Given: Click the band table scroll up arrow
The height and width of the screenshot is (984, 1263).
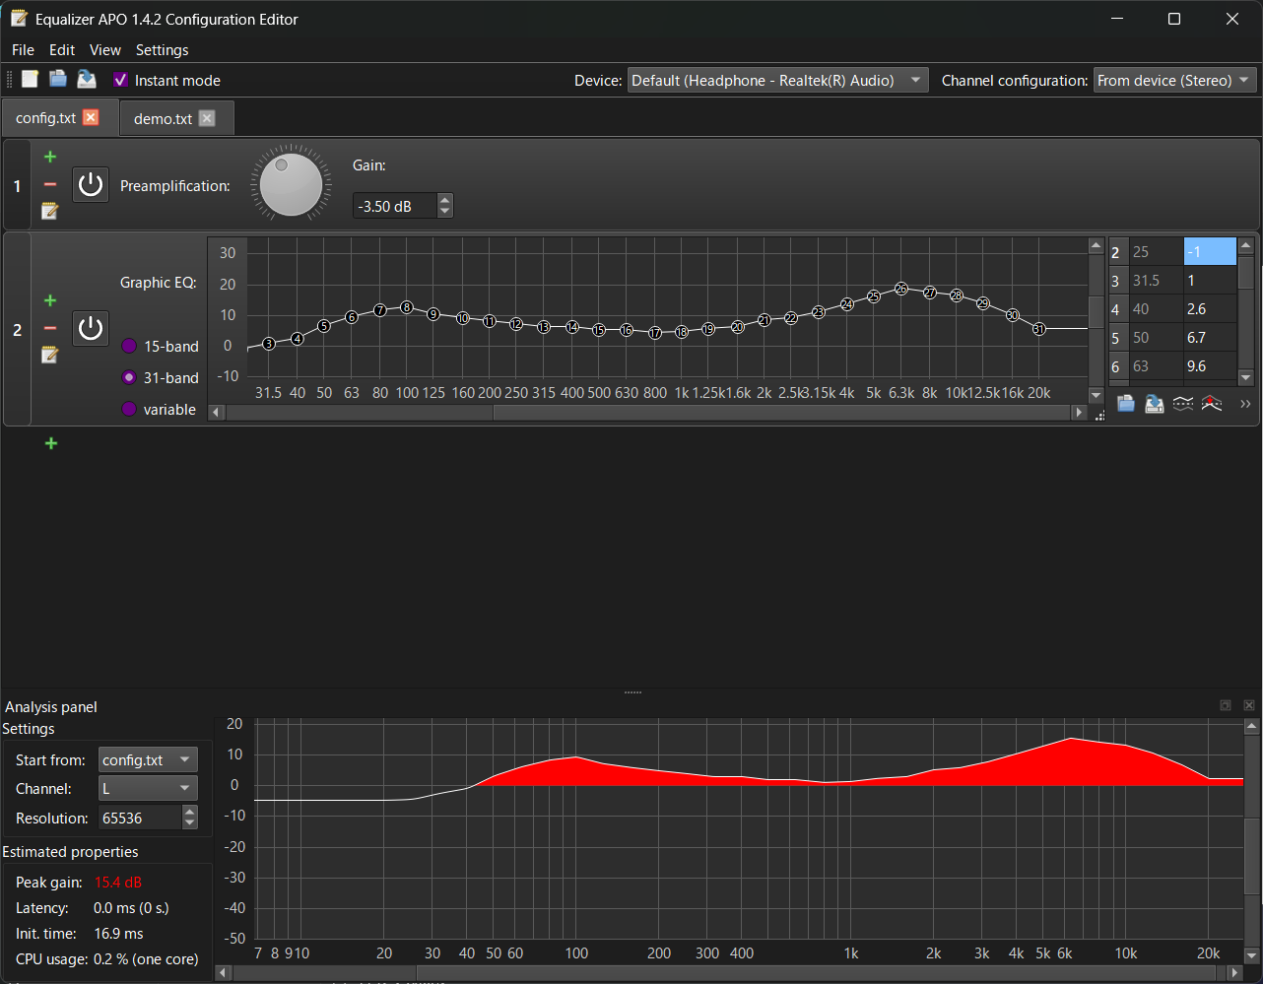Looking at the screenshot, I should (1245, 245).
